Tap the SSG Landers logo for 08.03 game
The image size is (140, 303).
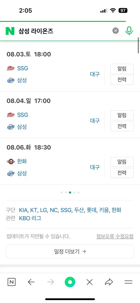11,68
